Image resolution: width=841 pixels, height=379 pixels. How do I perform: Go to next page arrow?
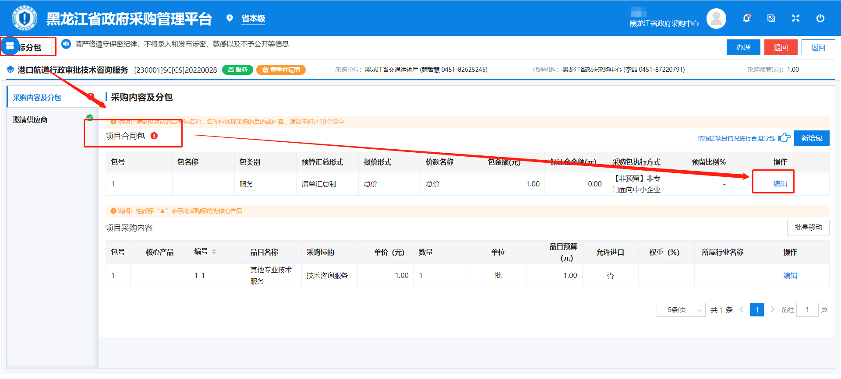click(x=772, y=310)
